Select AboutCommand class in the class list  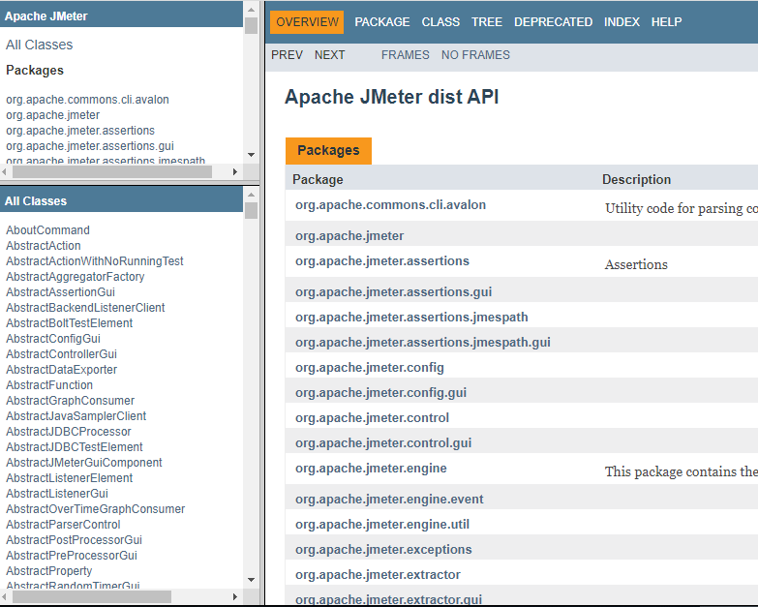47,230
